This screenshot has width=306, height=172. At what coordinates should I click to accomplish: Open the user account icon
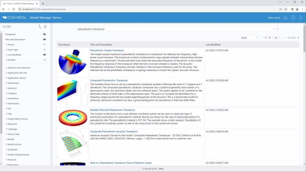pyautogui.click(x=300, y=18)
